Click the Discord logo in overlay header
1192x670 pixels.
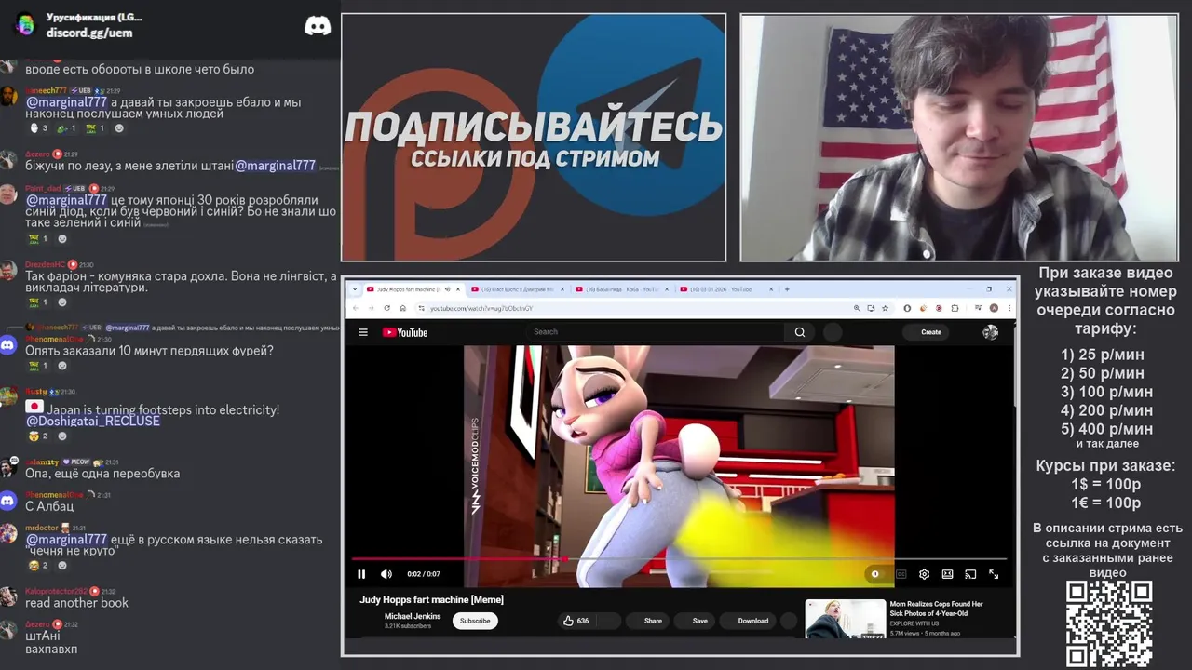(318, 25)
